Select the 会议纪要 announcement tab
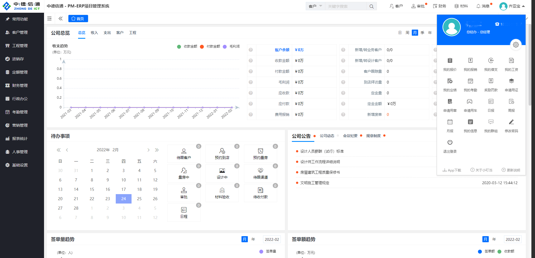 click(350, 136)
